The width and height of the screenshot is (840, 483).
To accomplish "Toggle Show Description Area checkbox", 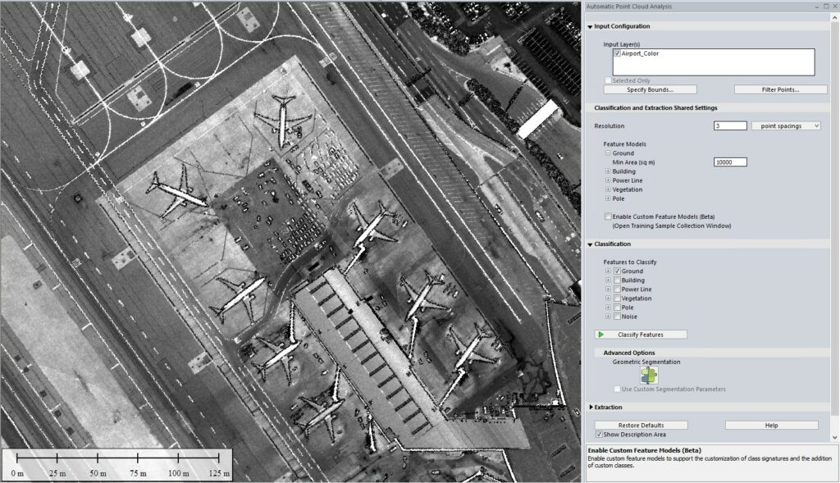I will (x=599, y=435).
